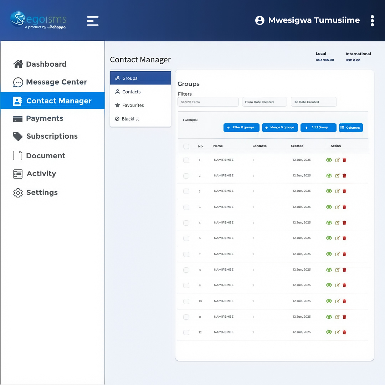View group in row 10 using eye icon
Screen dimensions: 385x385
(329, 301)
